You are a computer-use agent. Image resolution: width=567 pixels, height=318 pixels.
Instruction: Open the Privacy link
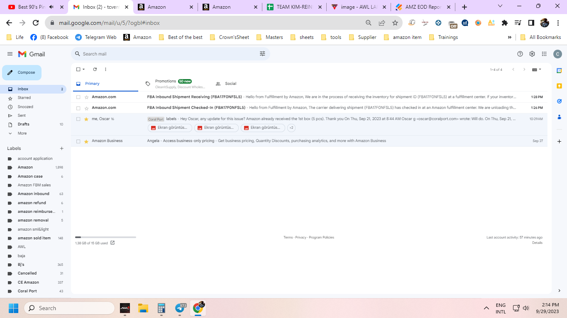(x=301, y=237)
